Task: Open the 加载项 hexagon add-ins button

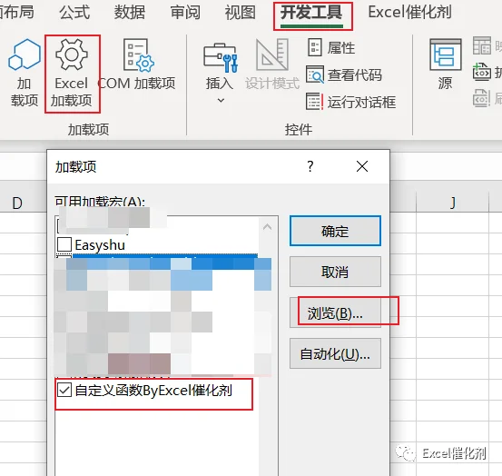Action: point(25,73)
